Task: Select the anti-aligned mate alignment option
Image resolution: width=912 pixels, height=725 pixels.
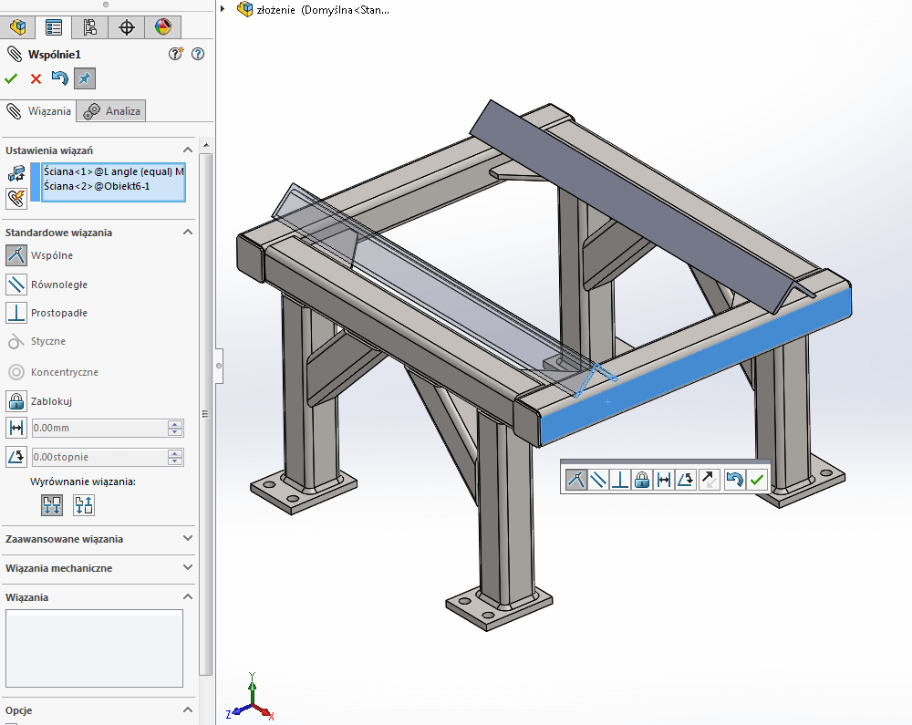Action: (83, 504)
